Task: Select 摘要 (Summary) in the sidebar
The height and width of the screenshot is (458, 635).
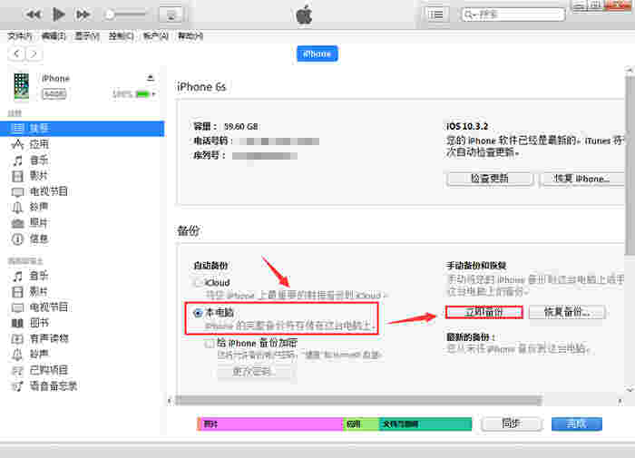Action: tap(83, 129)
